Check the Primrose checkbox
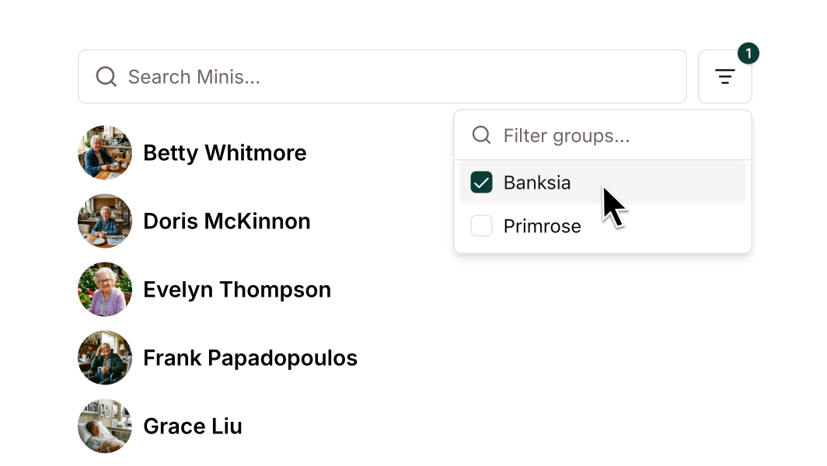 [482, 226]
